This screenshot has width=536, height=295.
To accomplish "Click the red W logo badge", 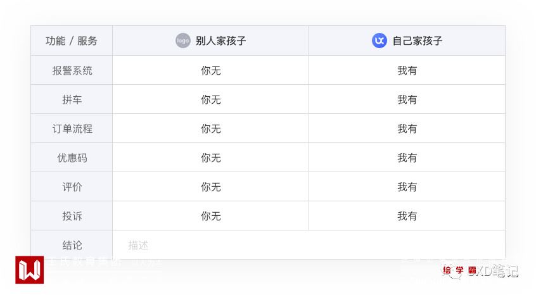I will tap(29, 270).
